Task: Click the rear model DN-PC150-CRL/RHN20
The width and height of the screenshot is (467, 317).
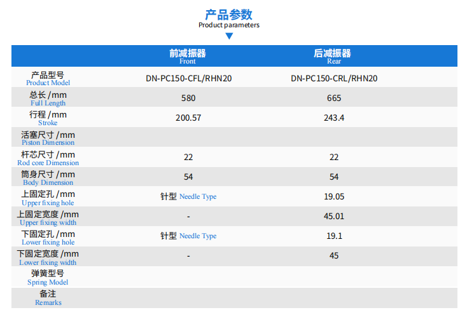Action: point(334,79)
